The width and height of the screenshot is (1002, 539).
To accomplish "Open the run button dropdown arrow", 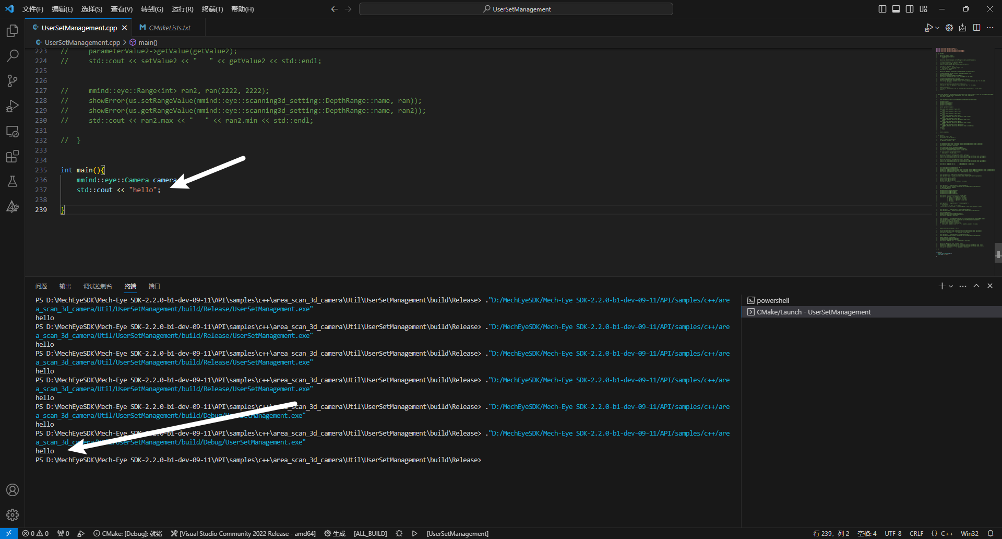I will click(937, 28).
